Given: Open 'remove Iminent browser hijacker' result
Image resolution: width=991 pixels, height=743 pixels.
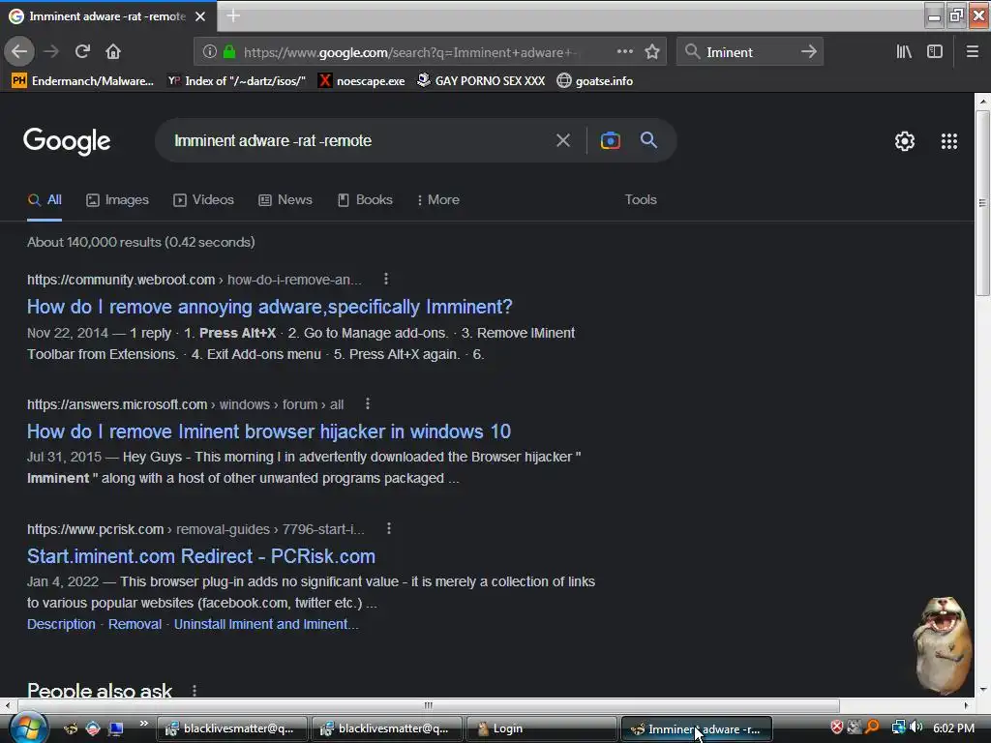Looking at the screenshot, I should click(269, 431).
